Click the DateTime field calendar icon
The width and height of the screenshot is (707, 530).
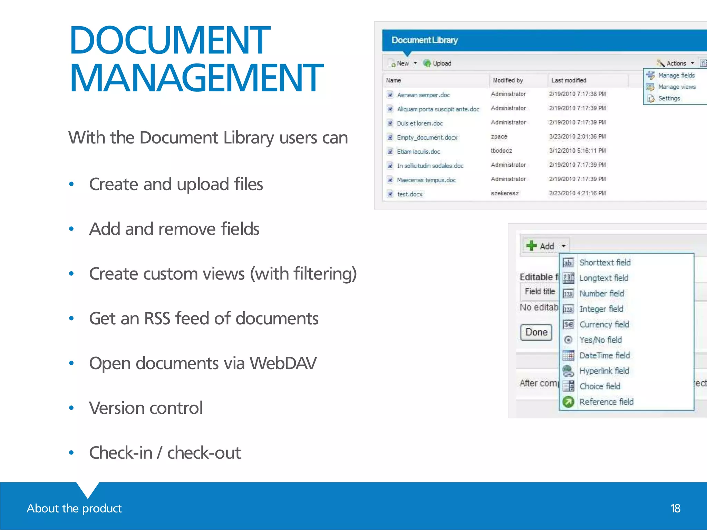coord(568,355)
